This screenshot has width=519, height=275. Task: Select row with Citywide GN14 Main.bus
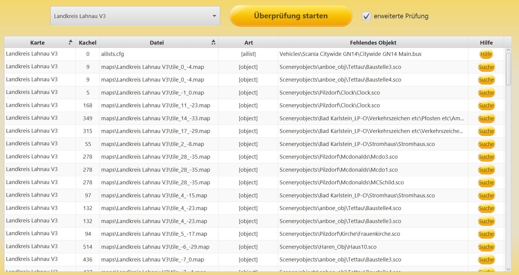(x=350, y=54)
